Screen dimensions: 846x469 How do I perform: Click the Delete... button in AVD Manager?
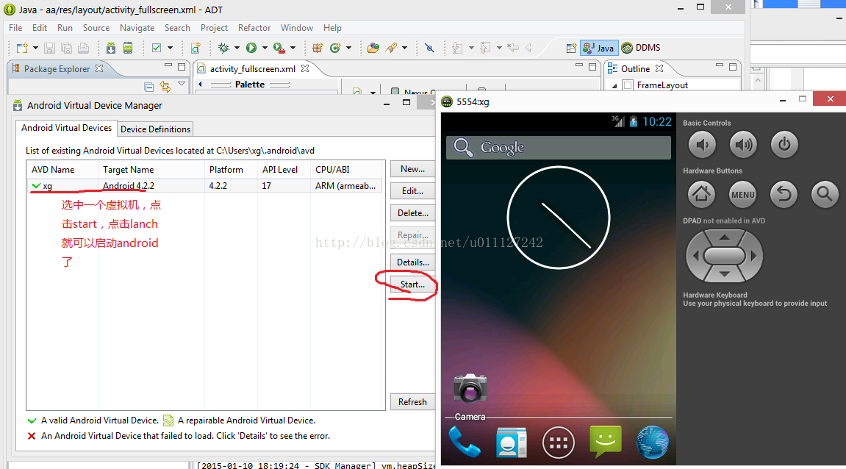(x=413, y=213)
